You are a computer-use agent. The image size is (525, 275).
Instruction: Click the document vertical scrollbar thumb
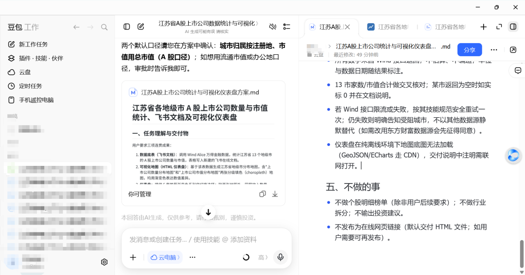click(x=522, y=253)
